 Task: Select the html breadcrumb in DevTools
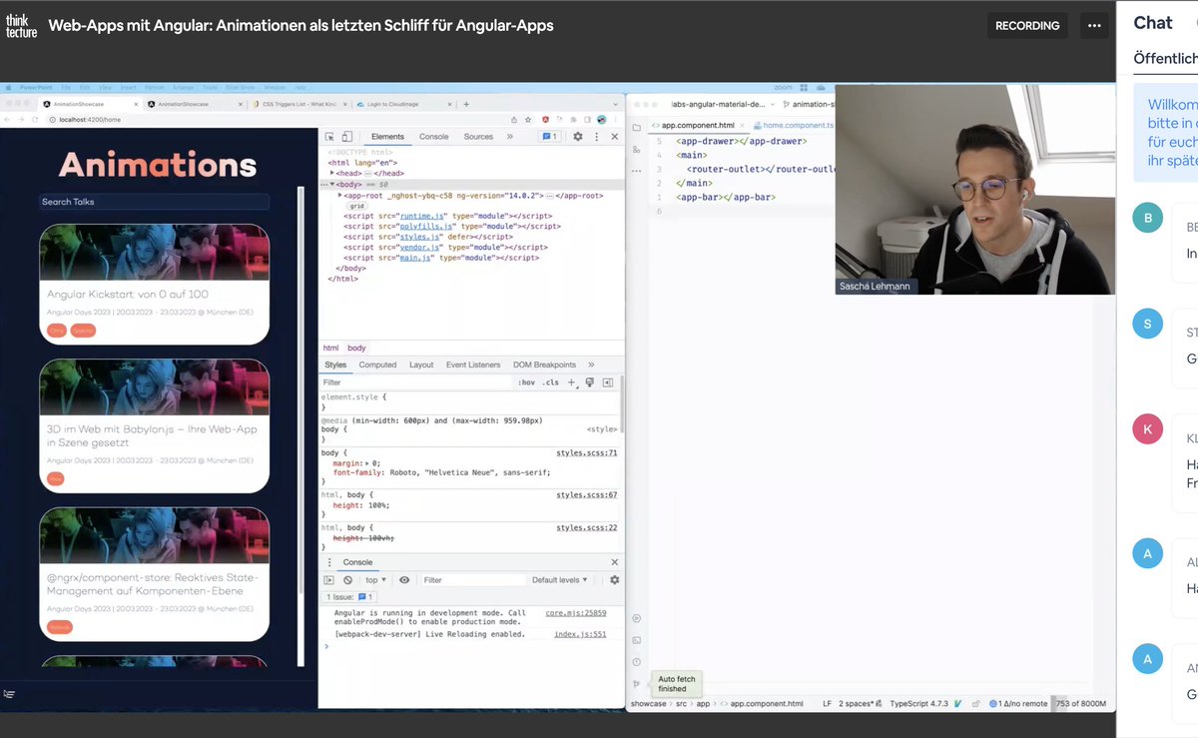330,348
